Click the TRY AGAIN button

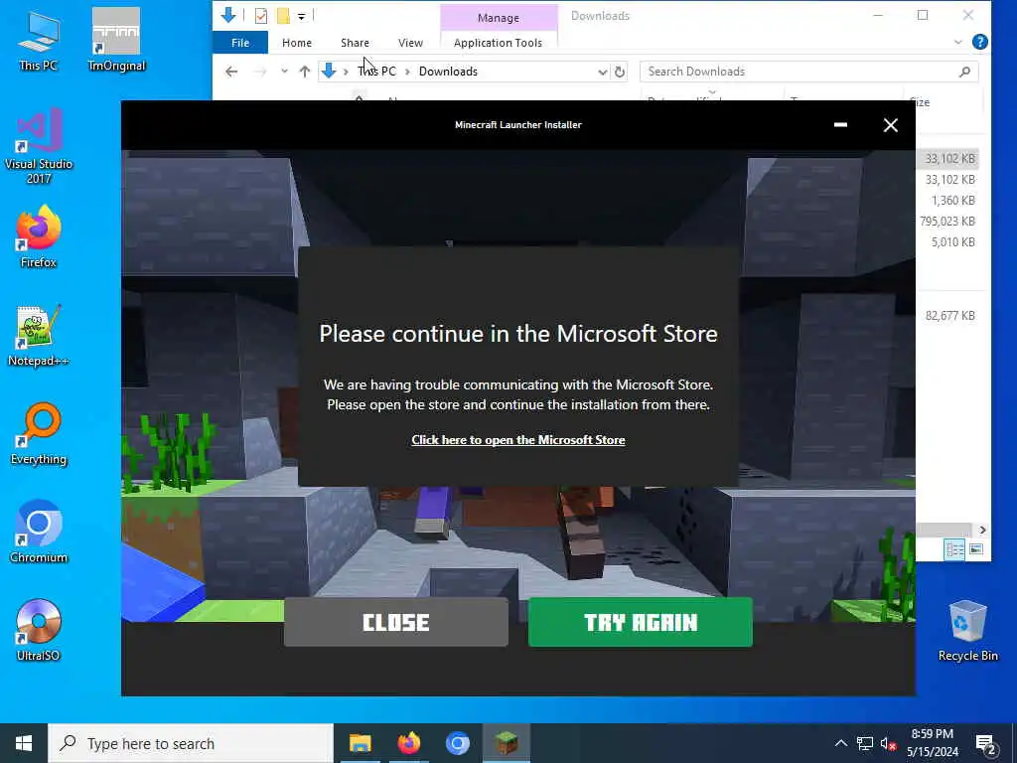click(641, 622)
